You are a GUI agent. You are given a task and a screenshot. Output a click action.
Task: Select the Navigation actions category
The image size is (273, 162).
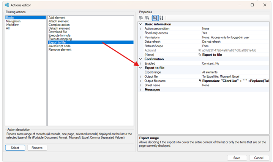pos(13,21)
